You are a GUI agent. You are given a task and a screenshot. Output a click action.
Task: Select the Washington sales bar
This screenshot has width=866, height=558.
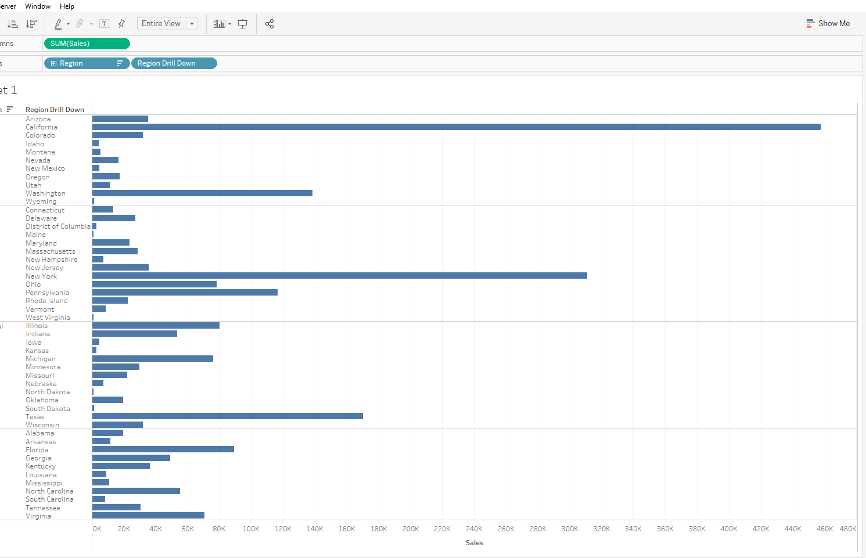pyautogui.click(x=202, y=193)
